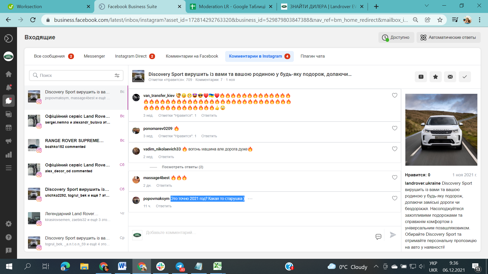Viewport: 488px width, 274px height.
Task: Switch to Комментарии на Facebook tab
Action: click(192, 56)
